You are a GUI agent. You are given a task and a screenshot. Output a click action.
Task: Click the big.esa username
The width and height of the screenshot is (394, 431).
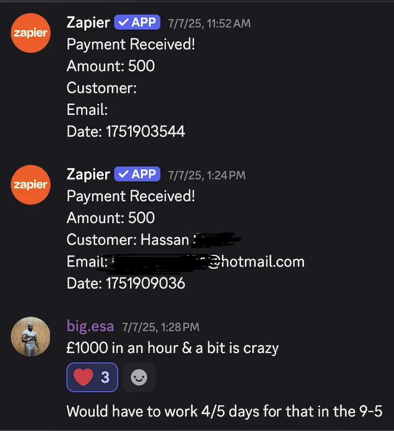[x=90, y=327]
